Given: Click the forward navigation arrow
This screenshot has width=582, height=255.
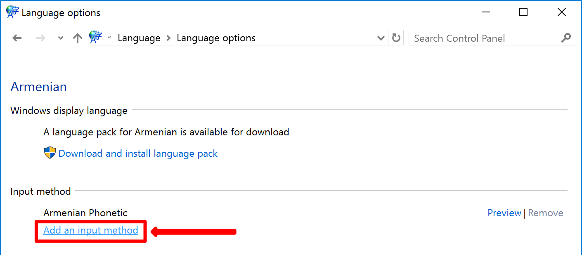Looking at the screenshot, I should pyautogui.click(x=40, y=38).
